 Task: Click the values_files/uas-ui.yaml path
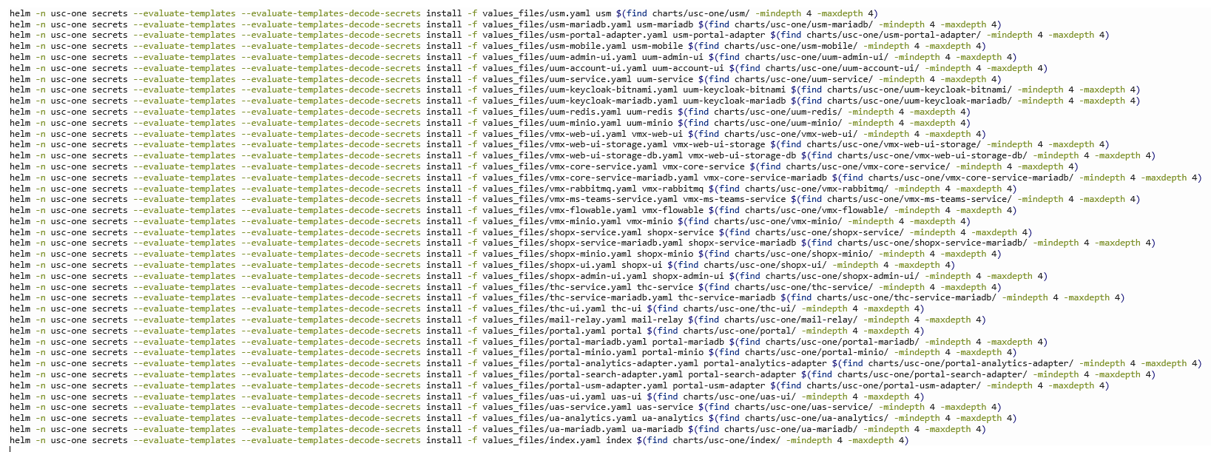pyautogui.click(x=544, y=397)
